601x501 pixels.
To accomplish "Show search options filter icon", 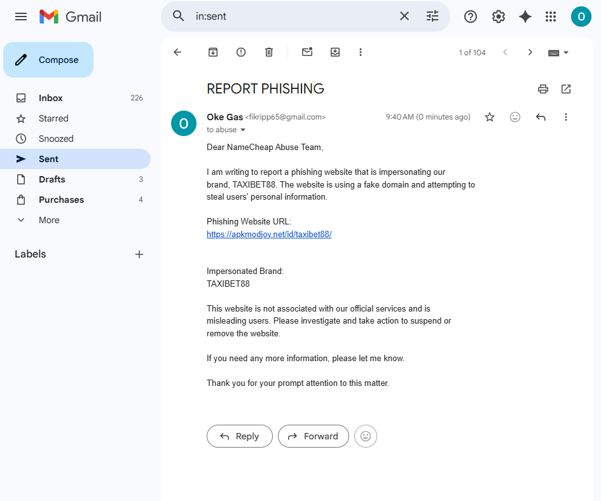I will (x=432, y=16).
